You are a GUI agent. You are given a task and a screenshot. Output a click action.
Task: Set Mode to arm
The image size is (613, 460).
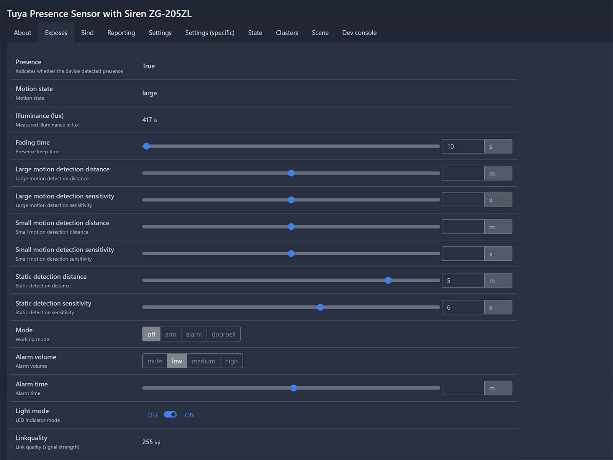point(170,334)
